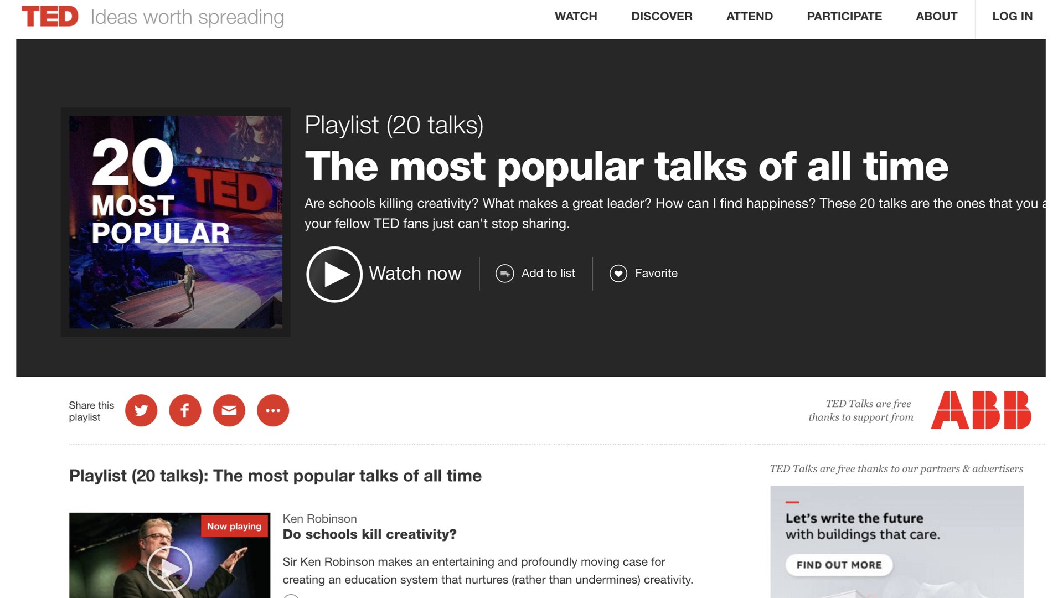Screen dimensions: 1063x598
Task: Click the main title The most popular talks
Action: [626, 166]
